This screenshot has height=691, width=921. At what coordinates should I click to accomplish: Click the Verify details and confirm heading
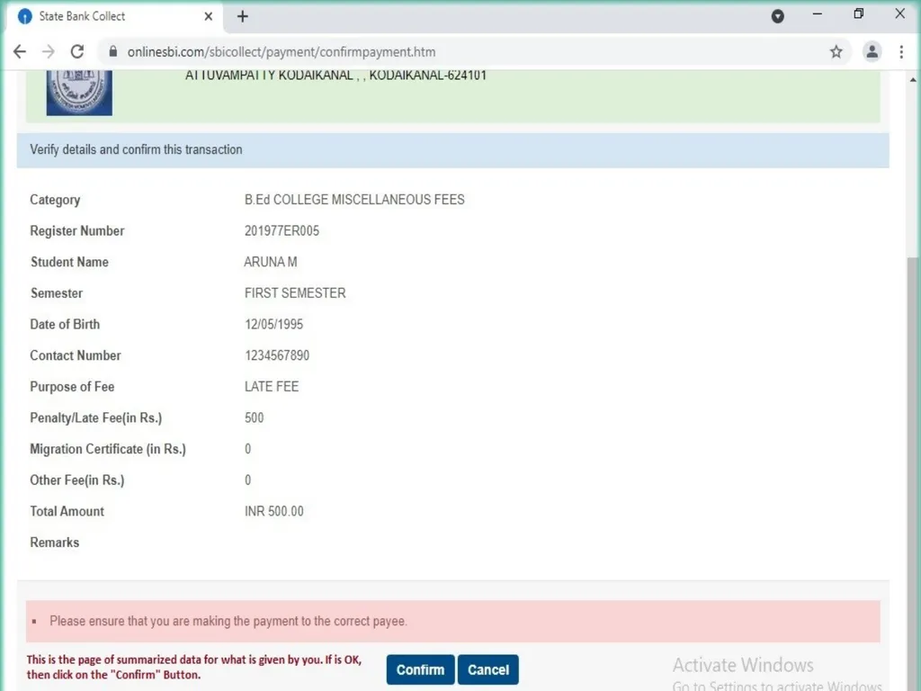pyautogui.click(x=137, y=149)
